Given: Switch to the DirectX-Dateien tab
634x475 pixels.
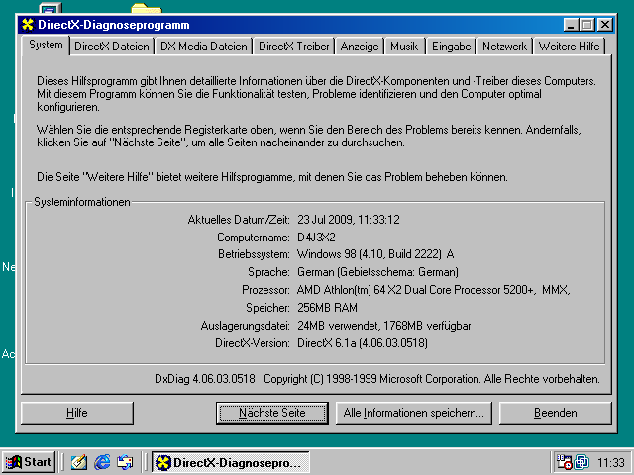Looking at the screenshot, I should (x=112, y=47).
